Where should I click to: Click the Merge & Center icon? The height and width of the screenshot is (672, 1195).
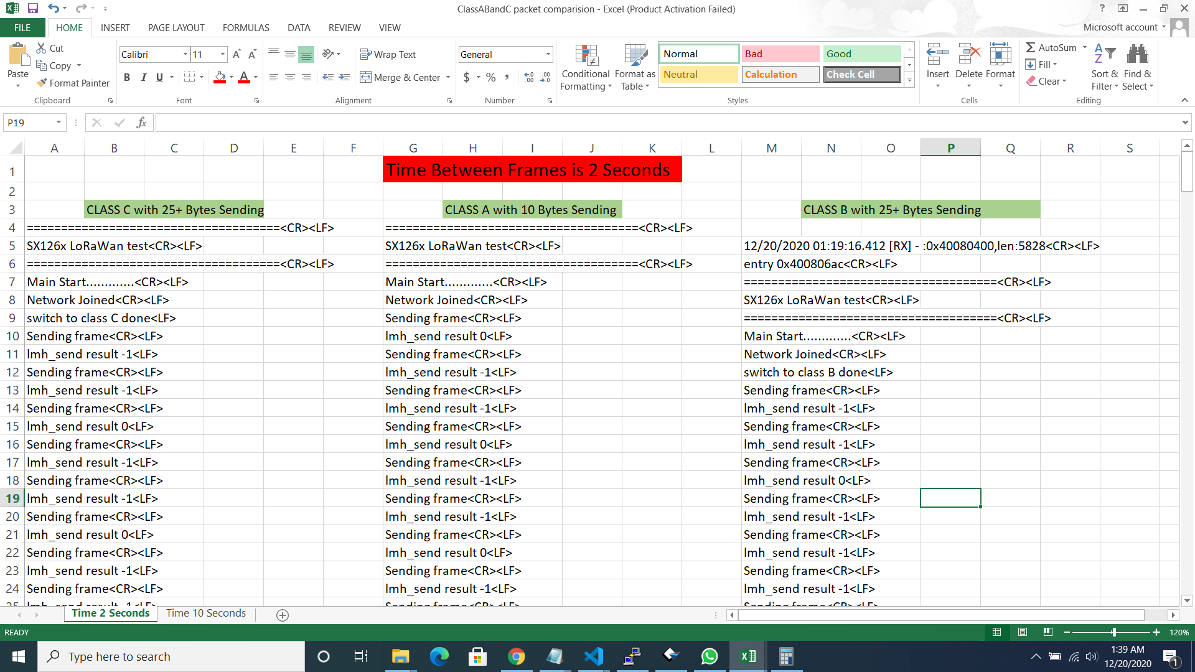(366, 78)
